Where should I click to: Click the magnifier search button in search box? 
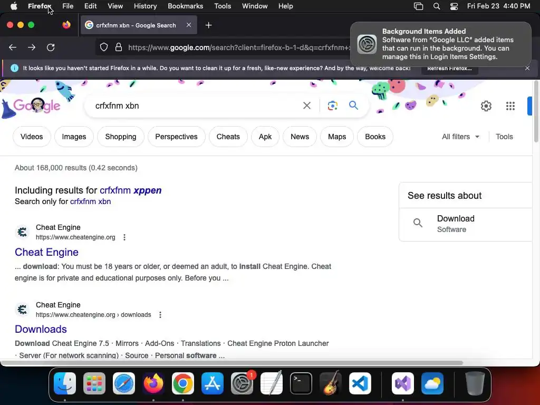(x=353, y=105)
